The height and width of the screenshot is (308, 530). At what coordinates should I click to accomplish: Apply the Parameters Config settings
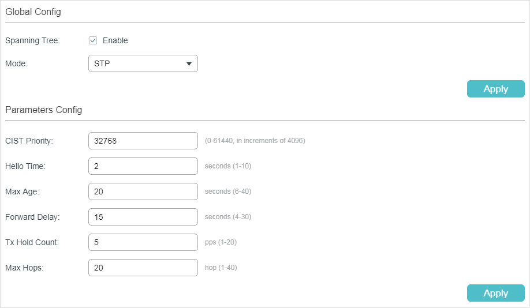tap(495, 293)
